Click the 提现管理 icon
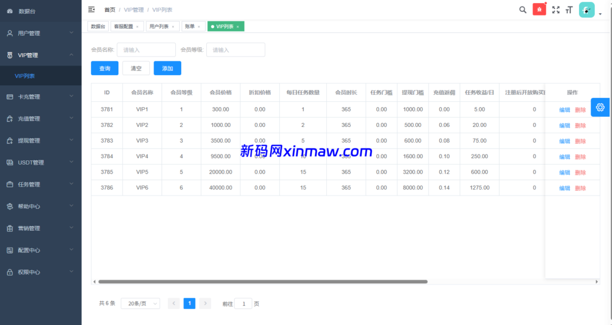 (x=10, y=141)
